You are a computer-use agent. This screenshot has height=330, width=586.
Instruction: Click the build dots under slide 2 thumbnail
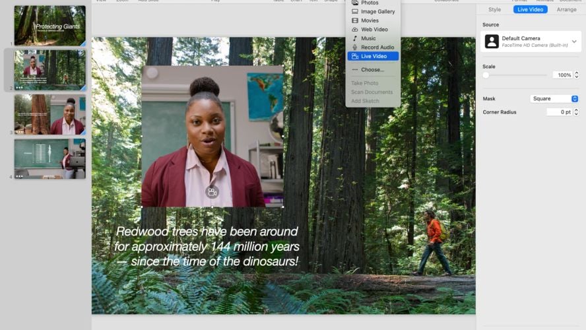coord(19,88)
